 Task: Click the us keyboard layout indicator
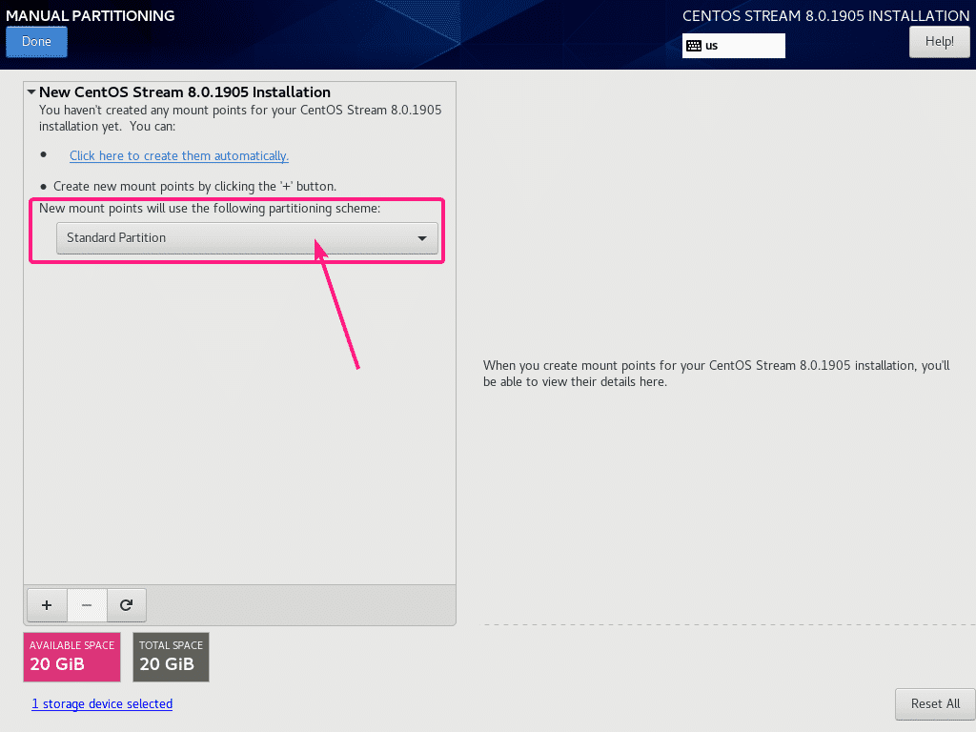733,46
